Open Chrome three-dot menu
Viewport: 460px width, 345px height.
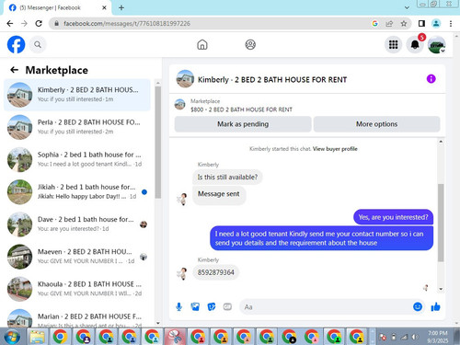tap(451, 23)
